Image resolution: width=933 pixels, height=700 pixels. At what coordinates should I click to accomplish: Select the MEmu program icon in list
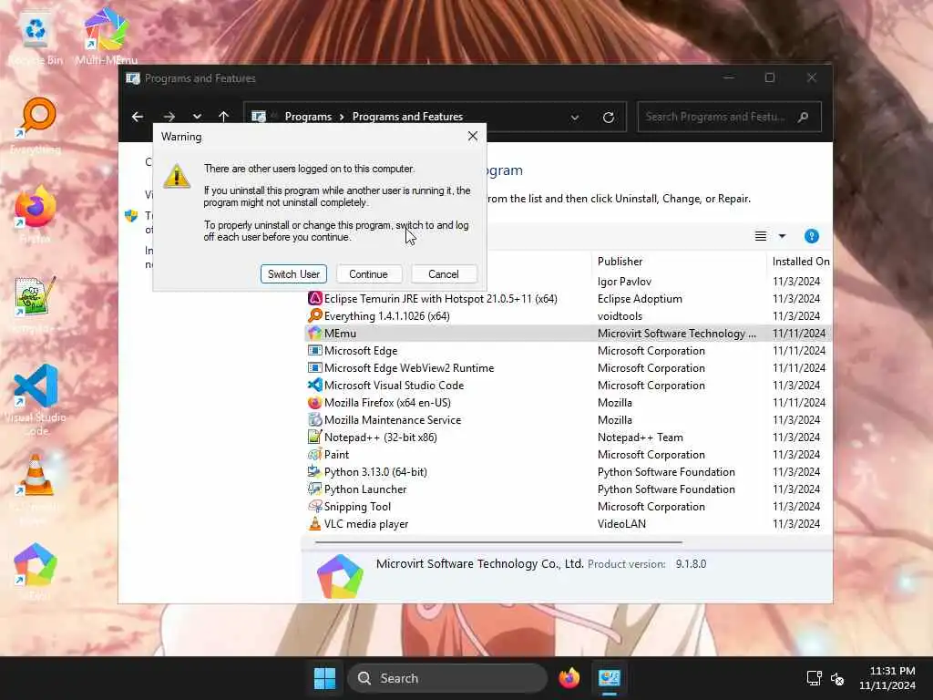point(314,334)
